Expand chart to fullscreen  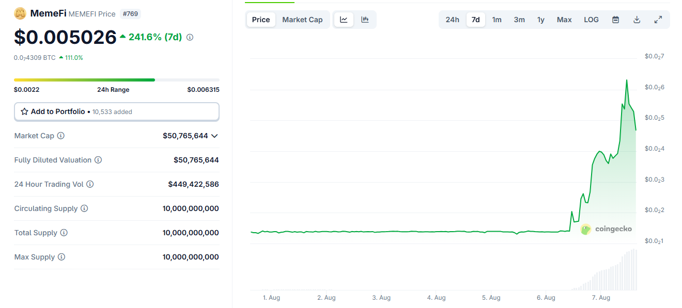tap(658, 20)
